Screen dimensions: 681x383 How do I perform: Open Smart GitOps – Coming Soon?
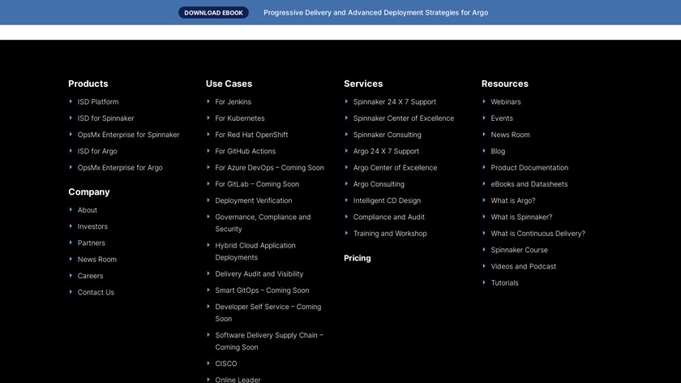point(262,290)
